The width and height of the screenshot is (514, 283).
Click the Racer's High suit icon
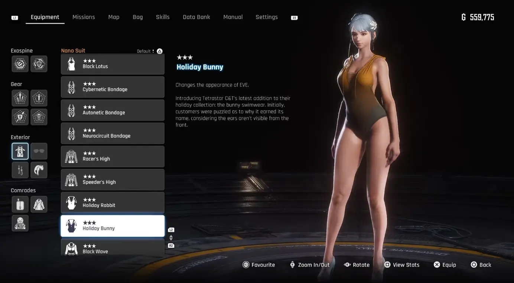pos(71,157)
